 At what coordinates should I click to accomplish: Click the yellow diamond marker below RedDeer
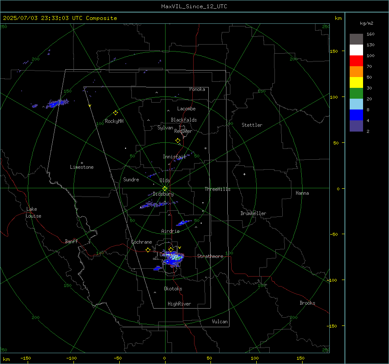click(x=178, y=141)
